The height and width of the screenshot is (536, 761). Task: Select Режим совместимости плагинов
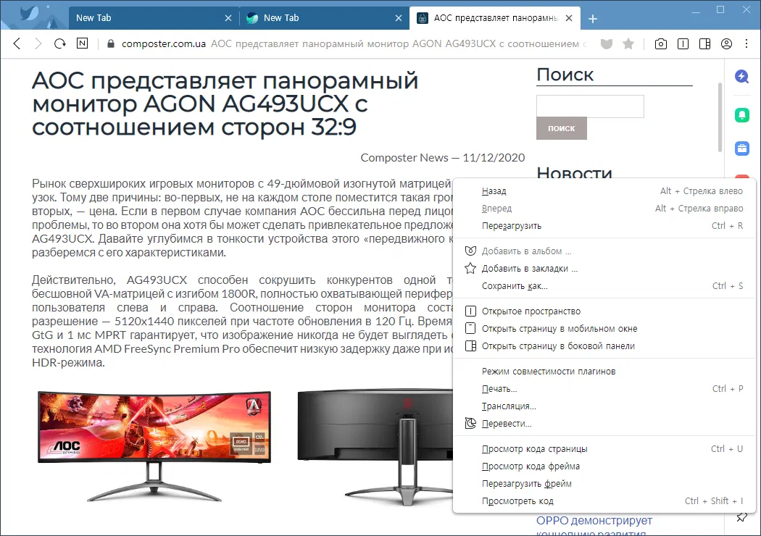coord(604,372)
